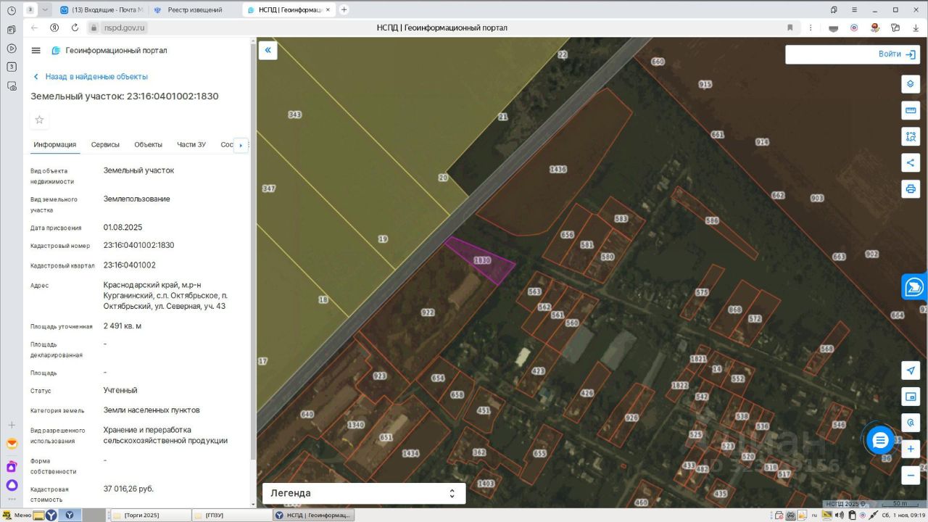The width and height of the screenshot is (928, 522).
Task: Center map on my location
Action: [911, 370]
